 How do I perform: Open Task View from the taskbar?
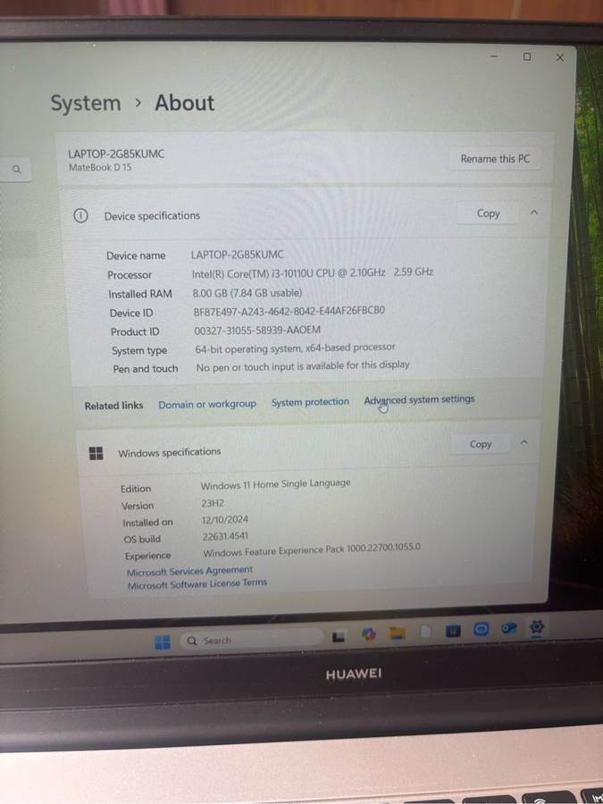pos(339,637)
